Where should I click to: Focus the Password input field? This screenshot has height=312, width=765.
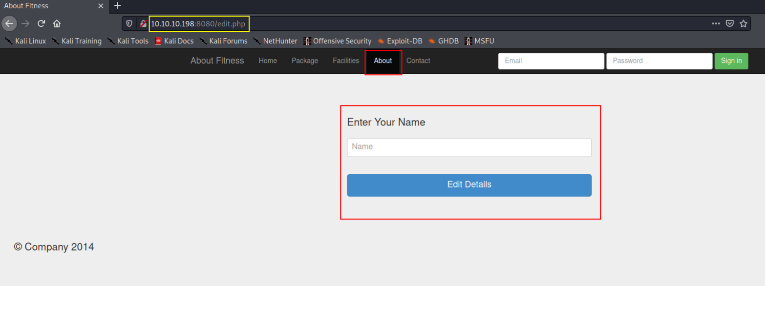click(659, 61)
